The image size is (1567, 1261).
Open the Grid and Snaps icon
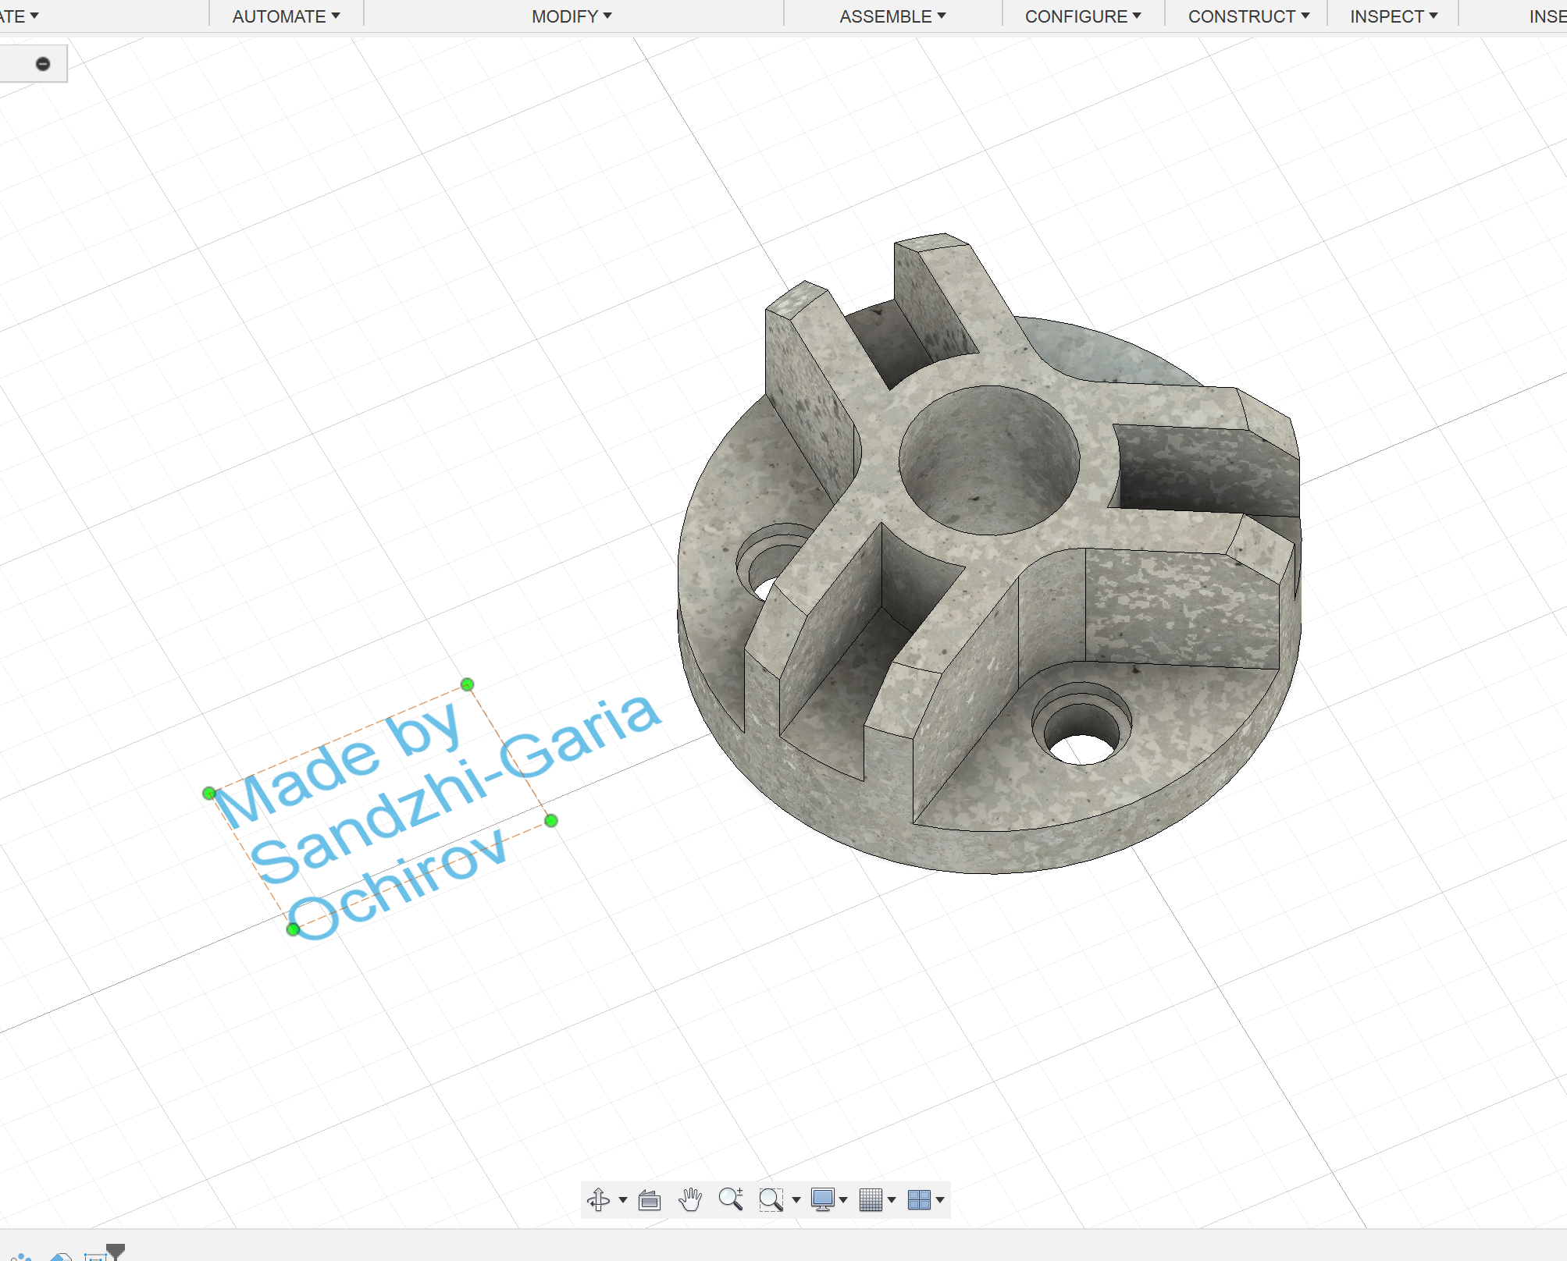[871, 1199]
